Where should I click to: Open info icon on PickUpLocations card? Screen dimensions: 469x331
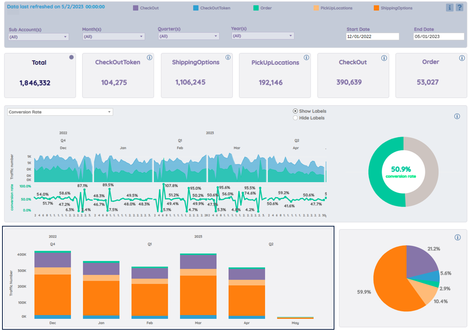point(306,57)
